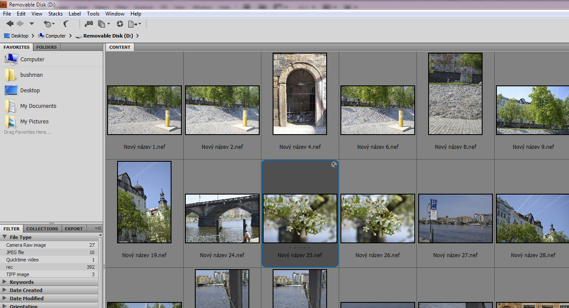569x308 pixels.
Task: Return to Photoshop with the boomerang icon
Action: pyautogui.click(x=66, y=24)
